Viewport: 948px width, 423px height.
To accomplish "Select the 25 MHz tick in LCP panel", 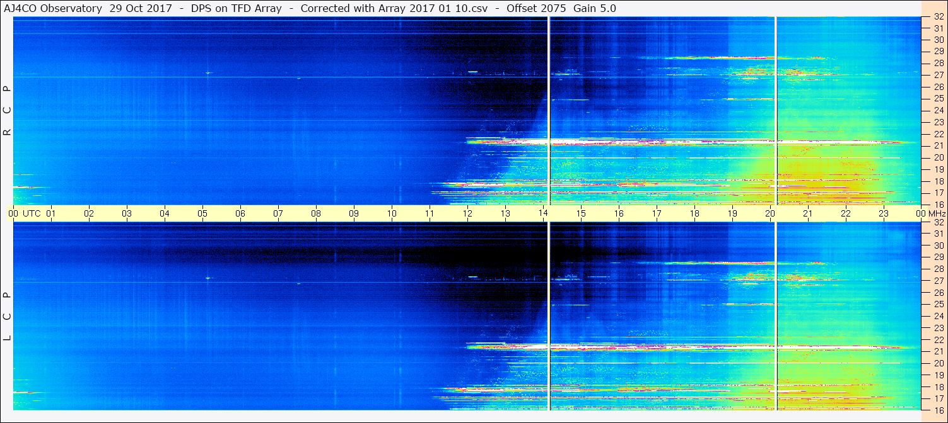I will click(x=938, y=304).
